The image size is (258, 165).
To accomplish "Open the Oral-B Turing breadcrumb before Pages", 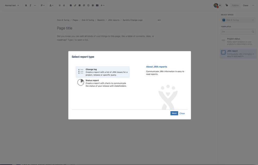I will 63,20.
